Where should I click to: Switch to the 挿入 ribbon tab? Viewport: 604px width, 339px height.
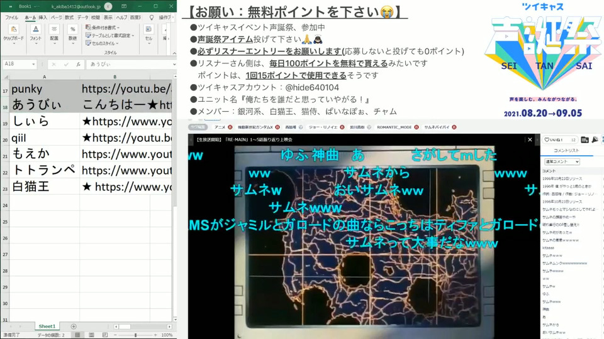(43, 18)
